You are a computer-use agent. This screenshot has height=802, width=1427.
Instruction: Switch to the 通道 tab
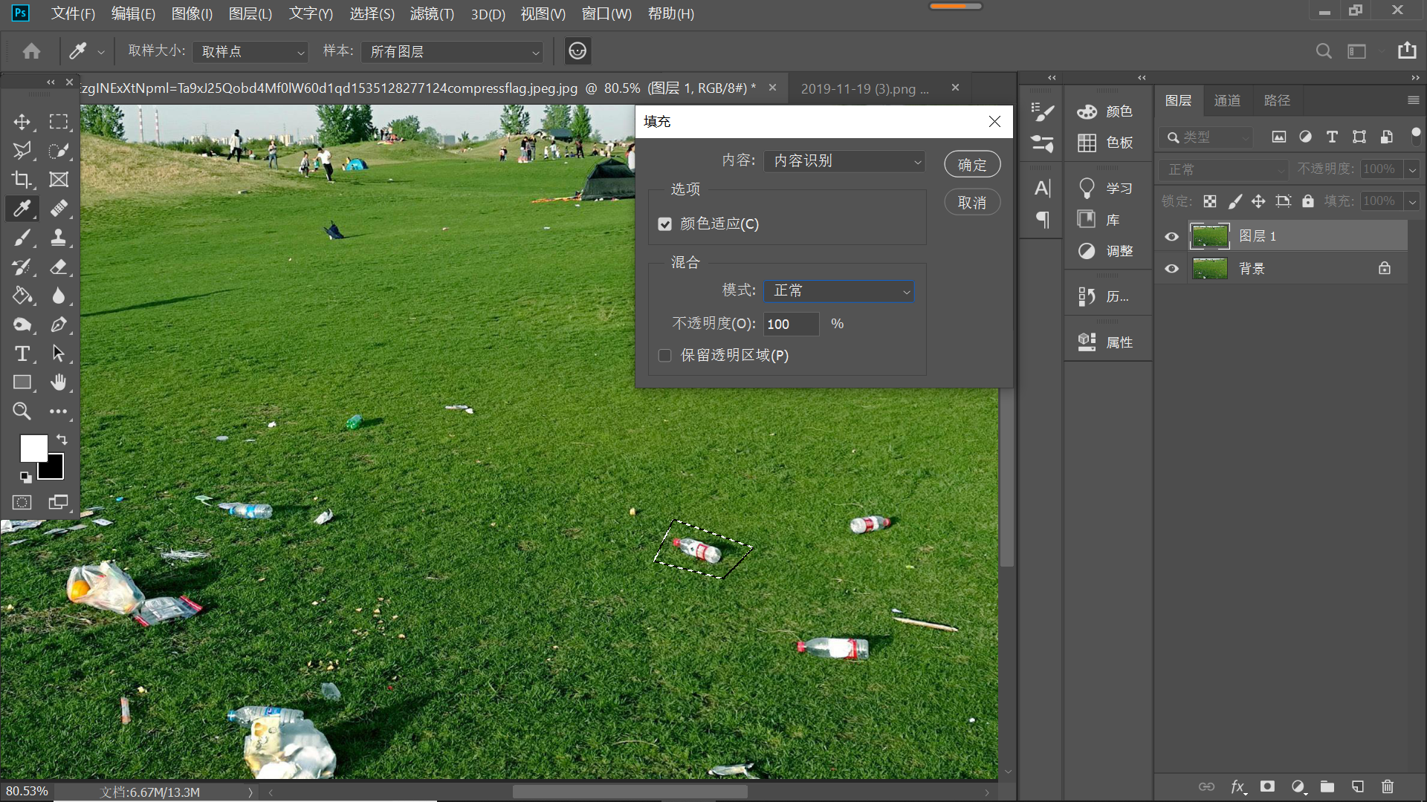(x=1227, y=100)
